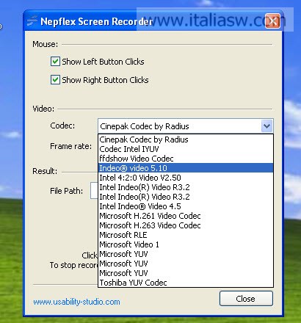Image resolution: width=301 pixels, height=323 pixels.
Task: Open the www.usability-studio.com link
Action: tap(76, 302)
